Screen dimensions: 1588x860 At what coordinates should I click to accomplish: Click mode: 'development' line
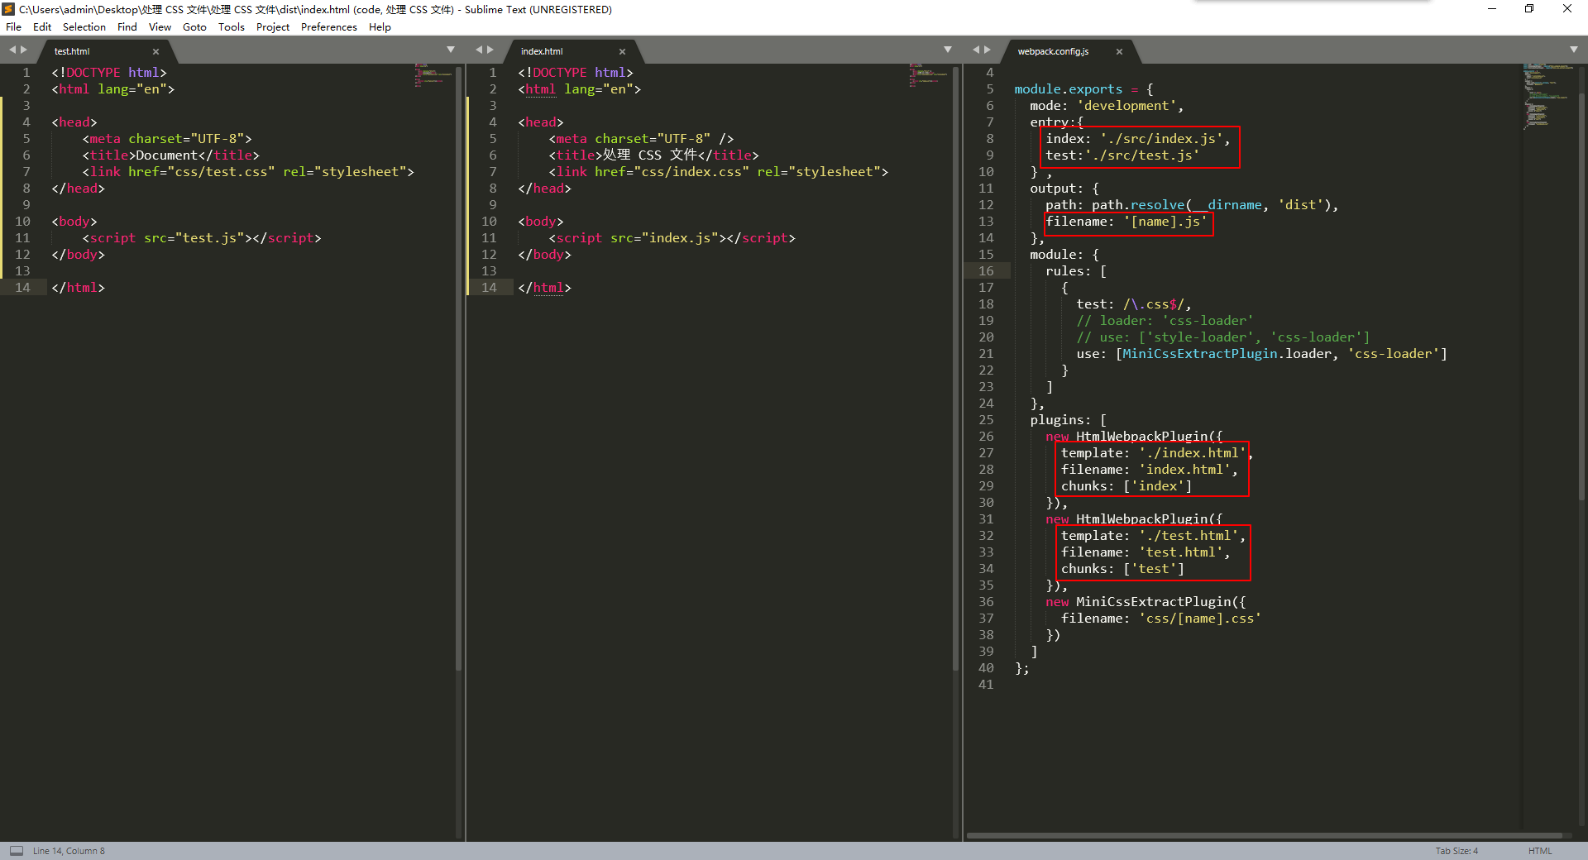[x=1107, y=106]
